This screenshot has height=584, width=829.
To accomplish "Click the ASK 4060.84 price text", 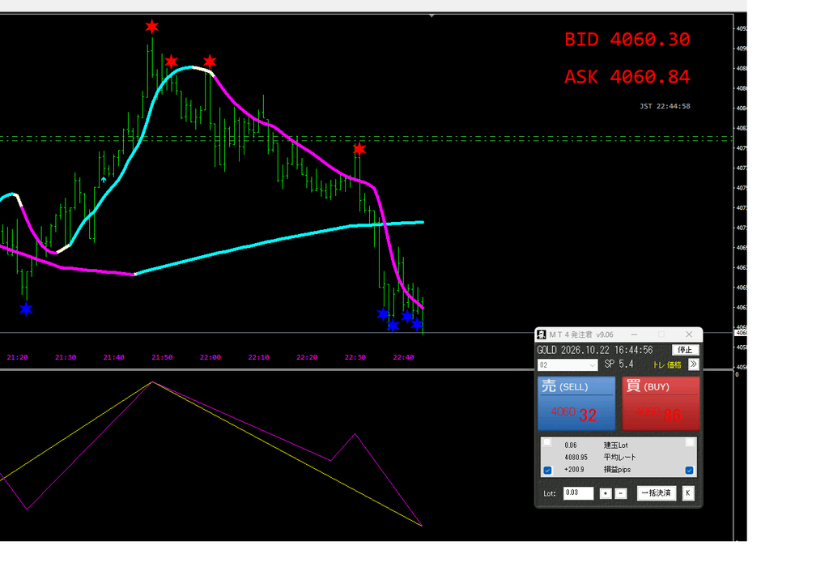I will click(x=627, y=77).
